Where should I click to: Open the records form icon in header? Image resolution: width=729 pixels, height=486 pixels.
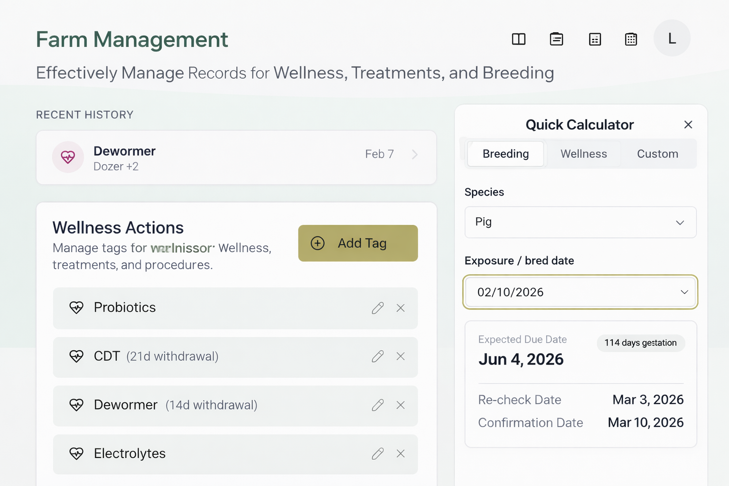[595, 39]
